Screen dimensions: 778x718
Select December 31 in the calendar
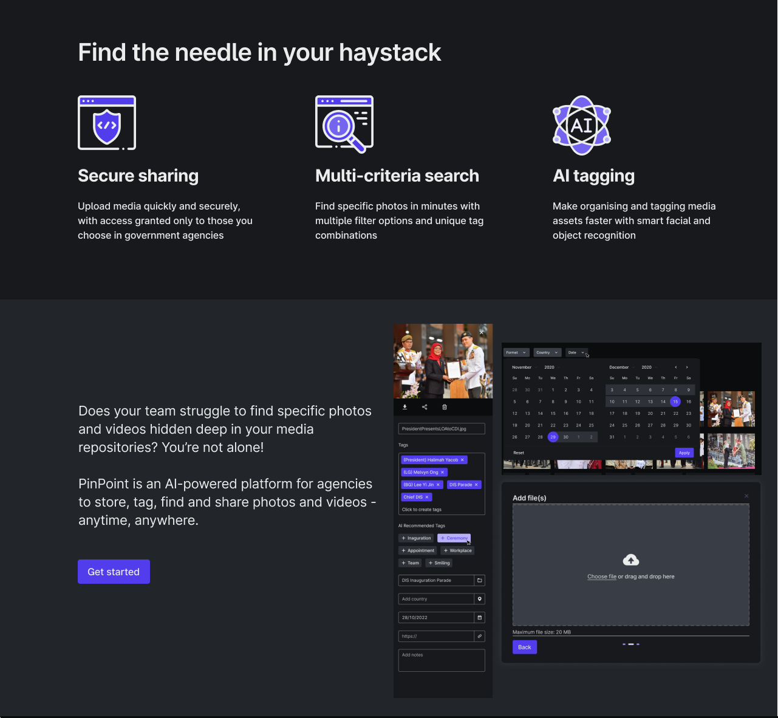(x=612, y=437)
